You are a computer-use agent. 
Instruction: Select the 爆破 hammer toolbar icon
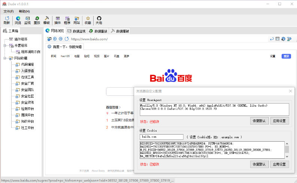tap(46, 20)
